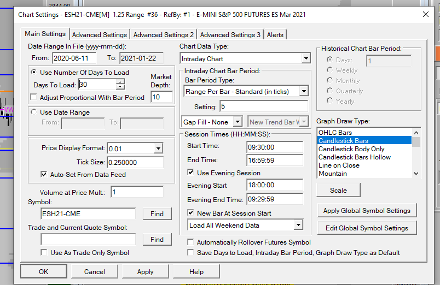Click Graph Draw Type list scroll-up arrow
The height and width of the screenshot is (285, 440).
click(416, 133)
